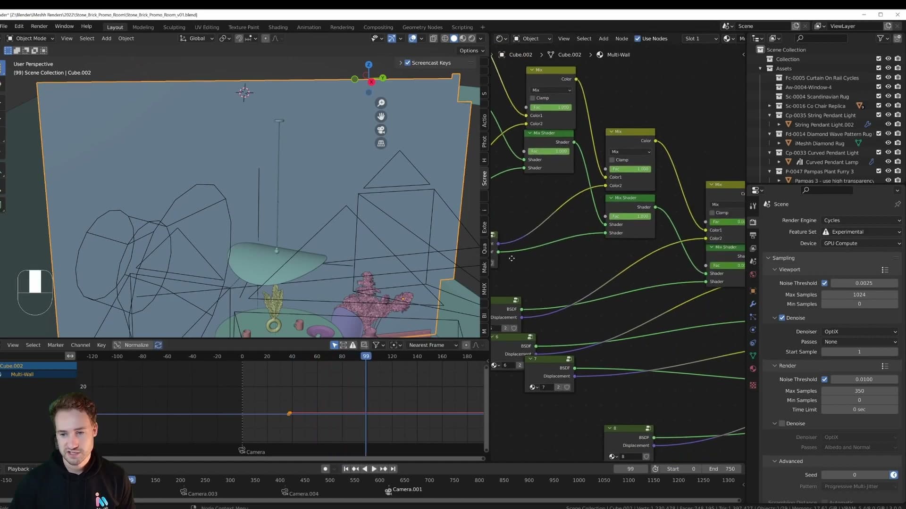The height and width of the screenshot is (509, 906).
Task: Exclude Aw-0004-Window-4 collection checkbox
Action: coord(879,87)
